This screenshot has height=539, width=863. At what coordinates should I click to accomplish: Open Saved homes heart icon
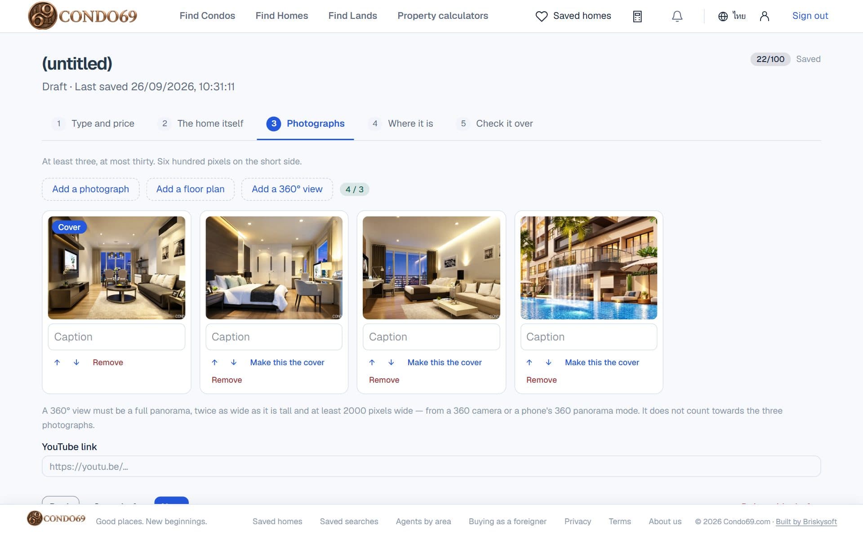point(542,16)
